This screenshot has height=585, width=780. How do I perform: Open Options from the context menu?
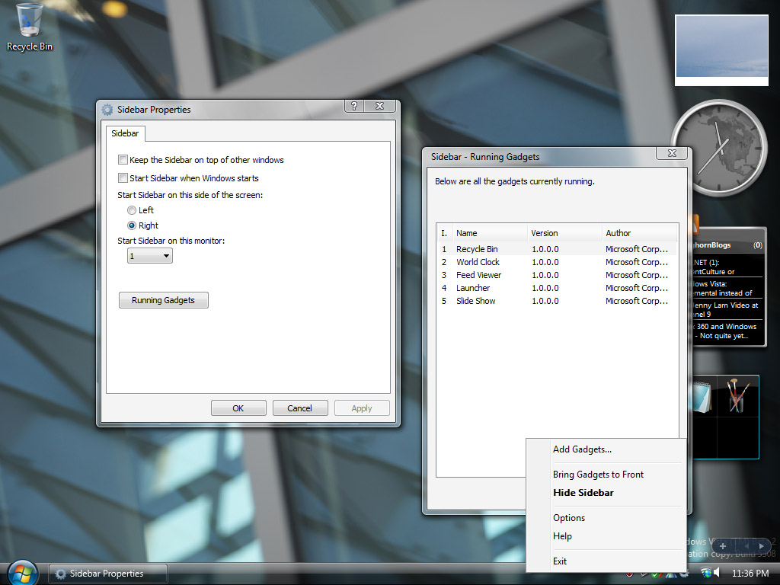[568, 518]
